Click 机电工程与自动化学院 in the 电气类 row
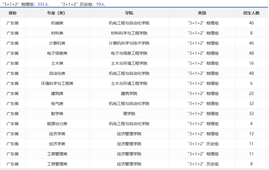The width and height of the screenshot is (269, 170). coord(129,104)
